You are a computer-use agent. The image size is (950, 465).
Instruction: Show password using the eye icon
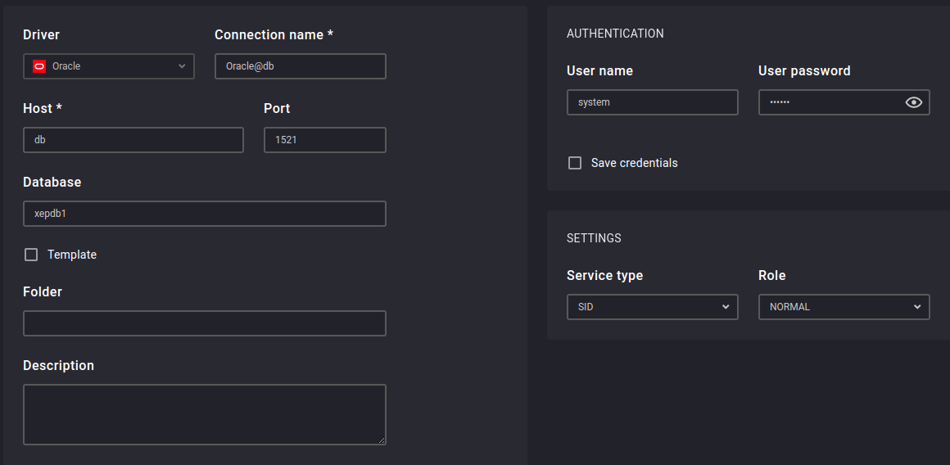coord(914,102)
